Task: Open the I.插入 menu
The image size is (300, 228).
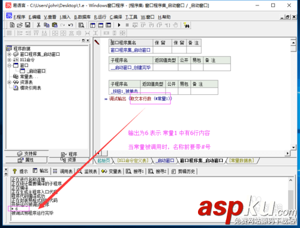Action: [x=65, y=17]
